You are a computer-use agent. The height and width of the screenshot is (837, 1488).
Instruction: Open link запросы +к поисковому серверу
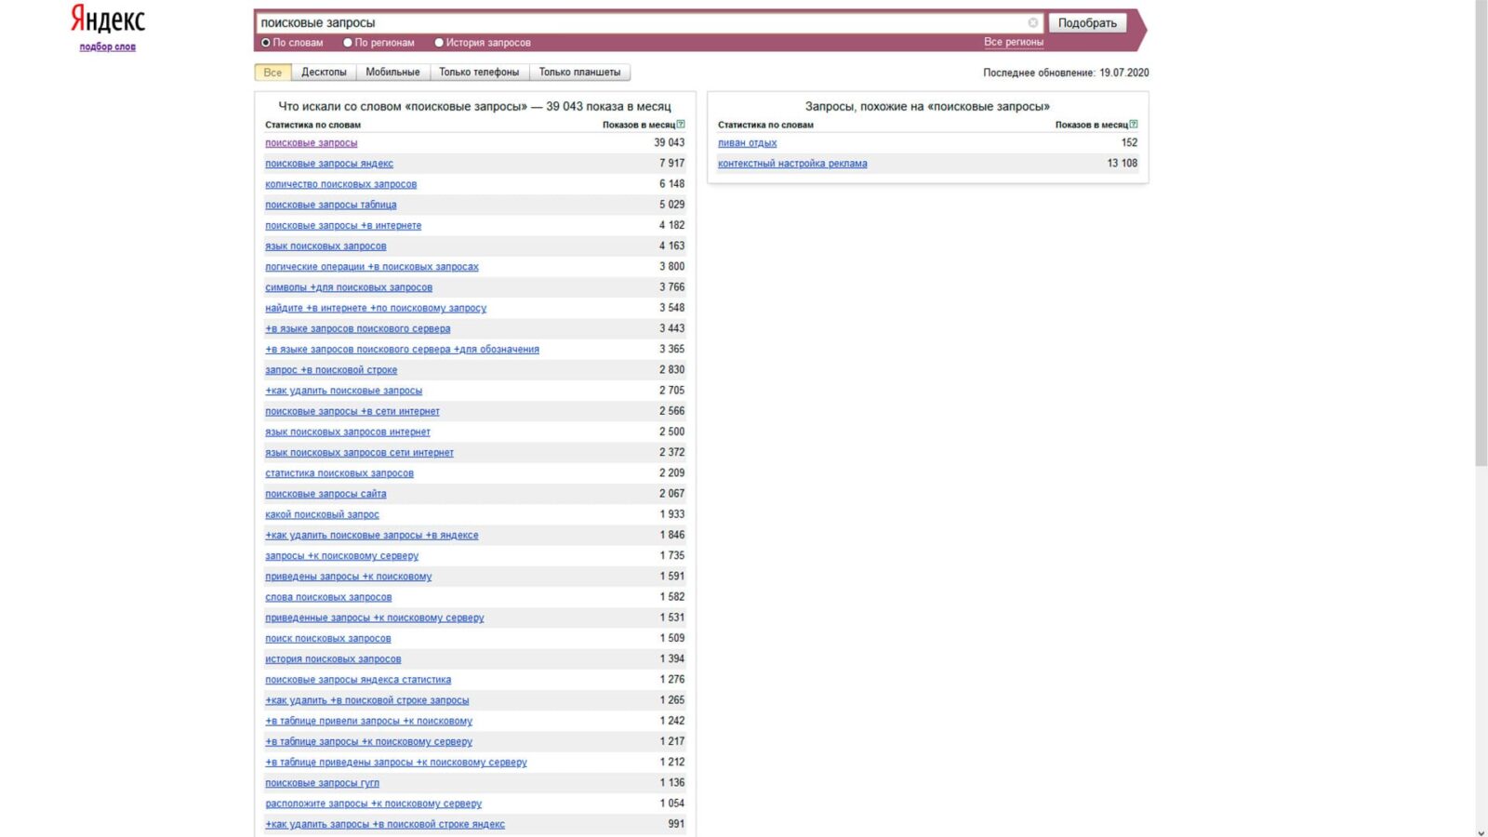click(x=341, y=556)
